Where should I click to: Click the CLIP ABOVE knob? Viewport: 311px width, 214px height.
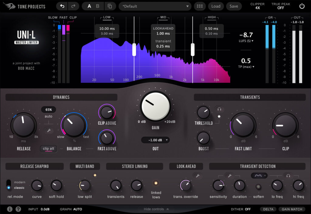(x=107, y=112)
